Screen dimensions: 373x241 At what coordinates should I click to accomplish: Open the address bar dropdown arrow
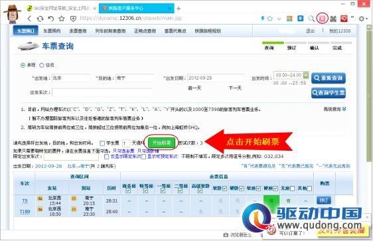(x=279, y=19)
